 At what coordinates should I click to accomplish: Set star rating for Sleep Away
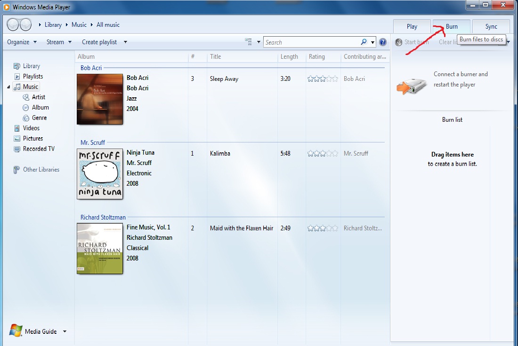(x=323, y=79)
